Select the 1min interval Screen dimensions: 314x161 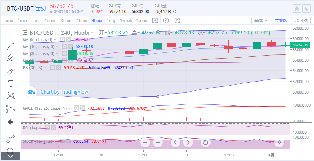click(x=22, y=20)
